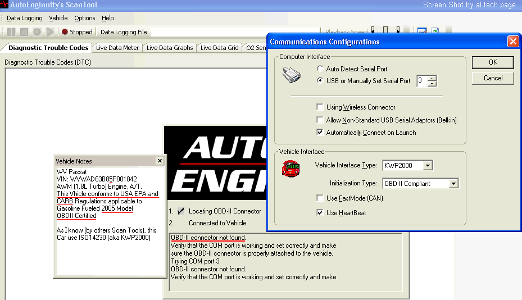Toggle the Use HeartBeat checkbox
The height and width of the screenshot is (300, 522).
pos(320,213)
